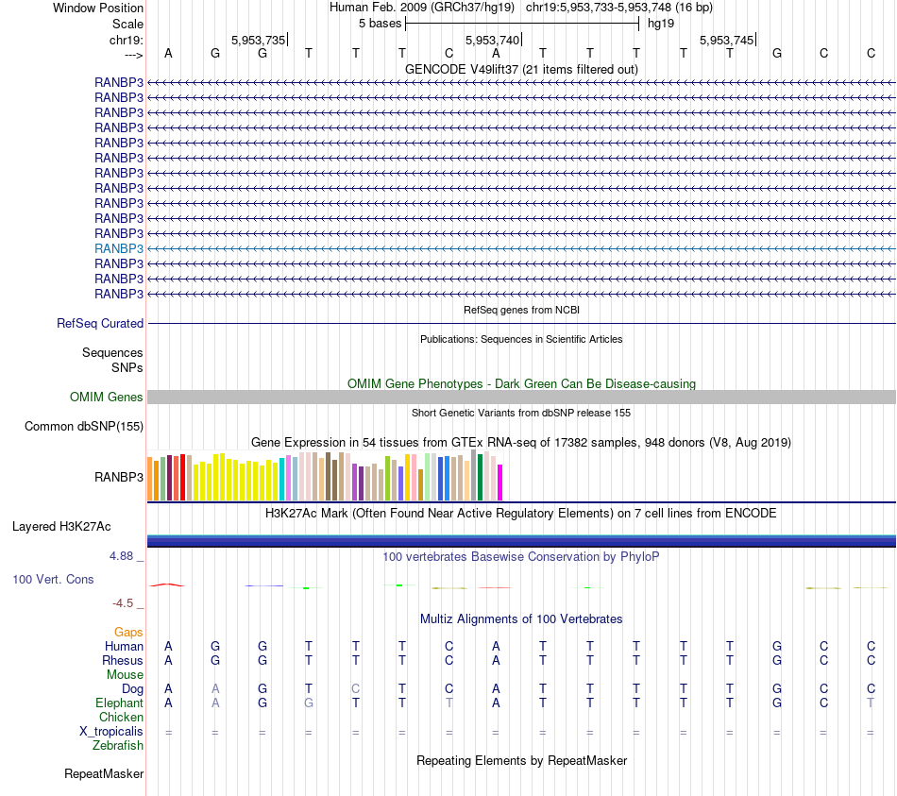Click the blue layered H3K27Ac signal band
The width and height of the screenshot is (897, 796).
(x=521, y=541)
